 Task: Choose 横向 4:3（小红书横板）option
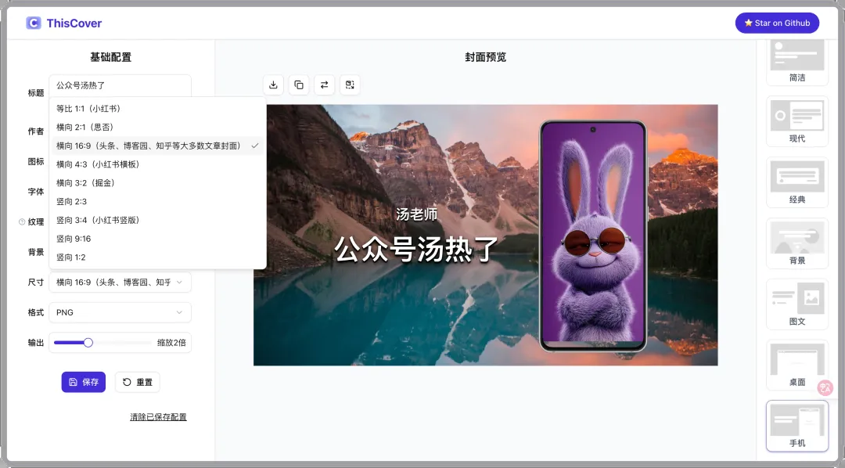(98, 164)
